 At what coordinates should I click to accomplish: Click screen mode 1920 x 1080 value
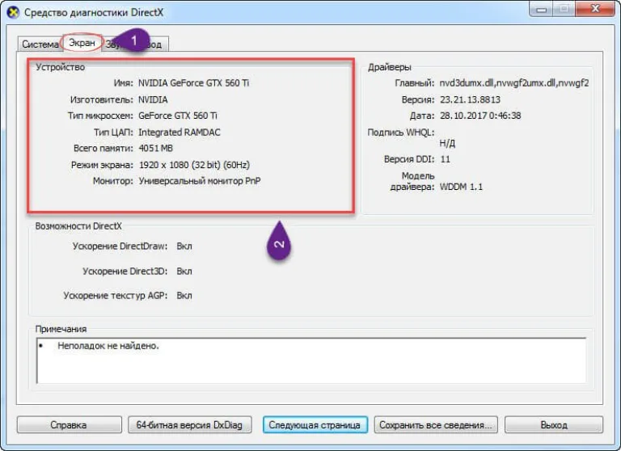coord(194,165)
